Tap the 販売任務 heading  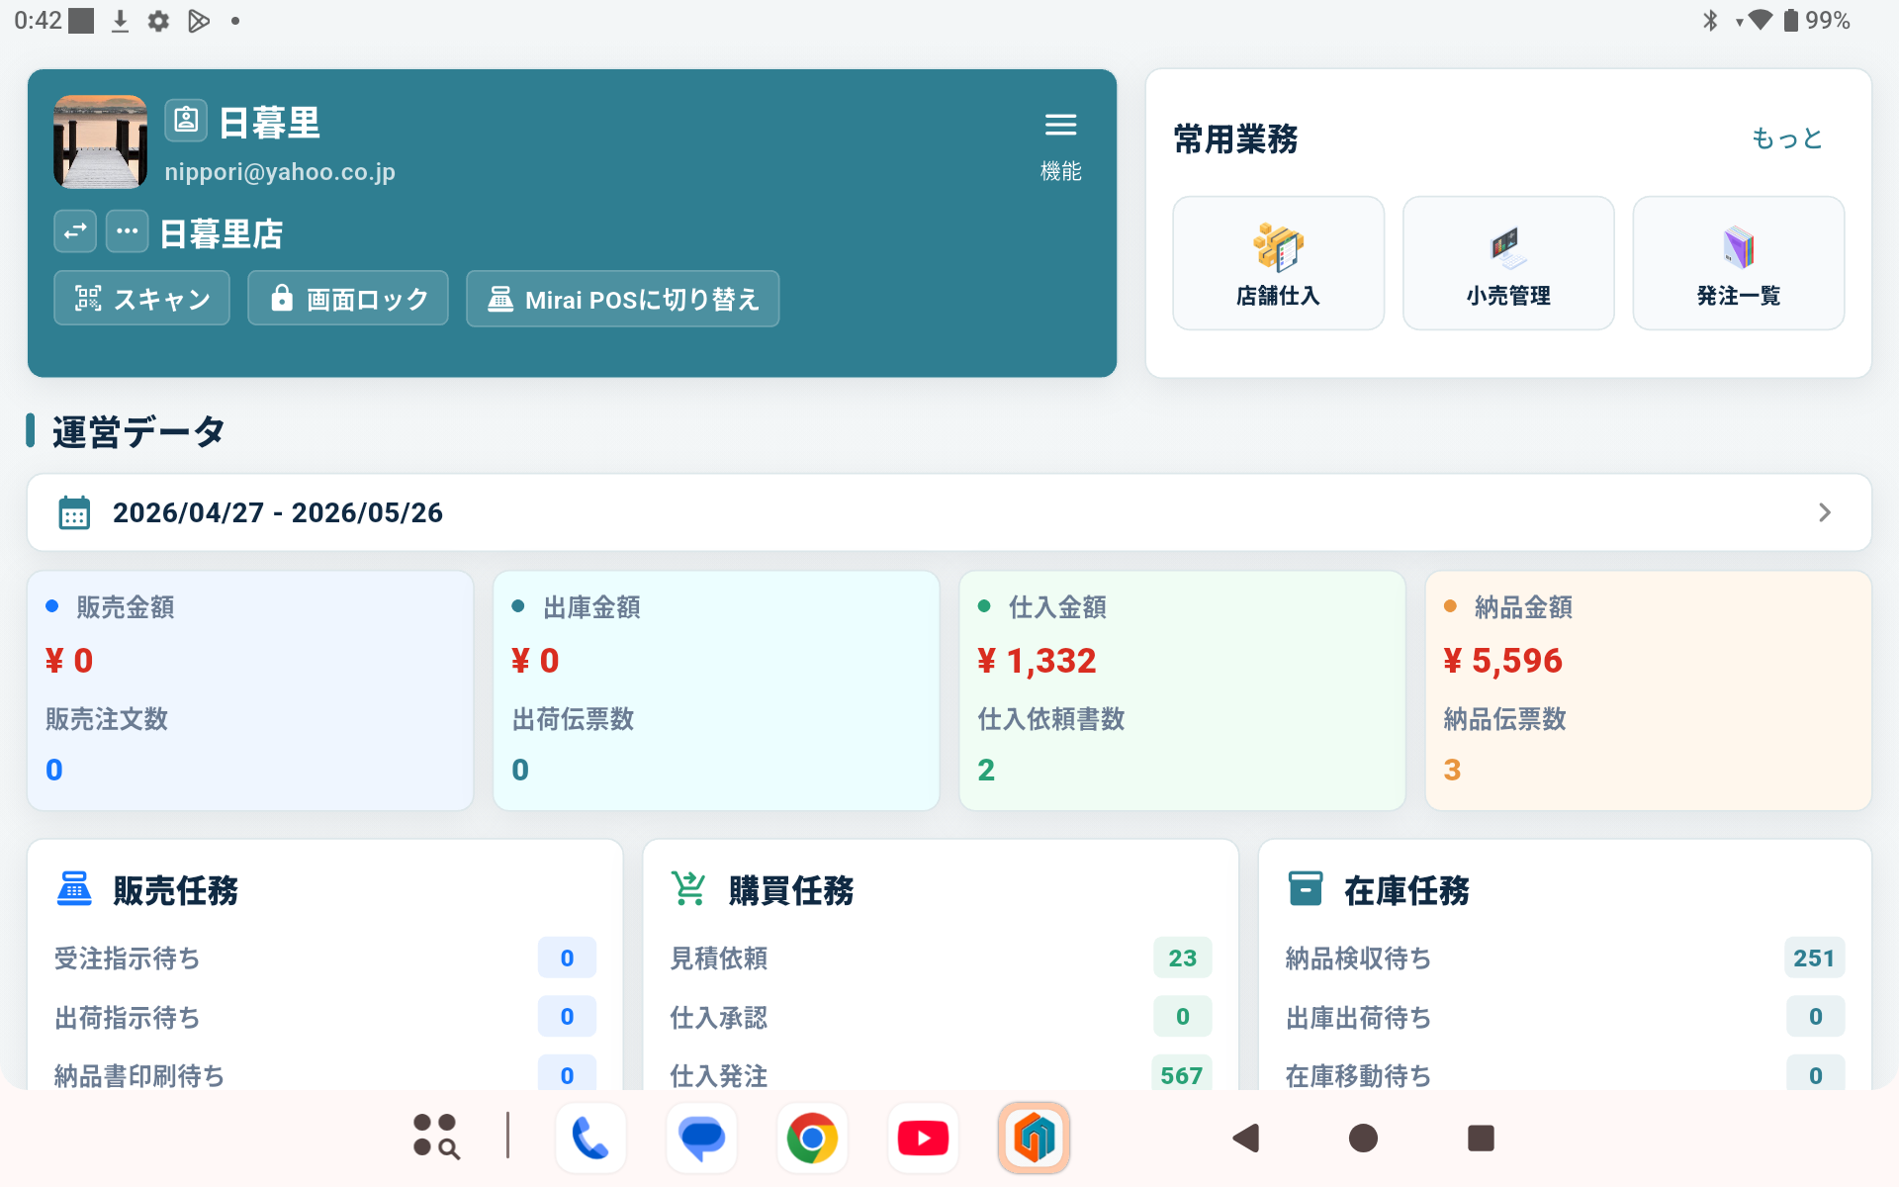click(176, 890)
